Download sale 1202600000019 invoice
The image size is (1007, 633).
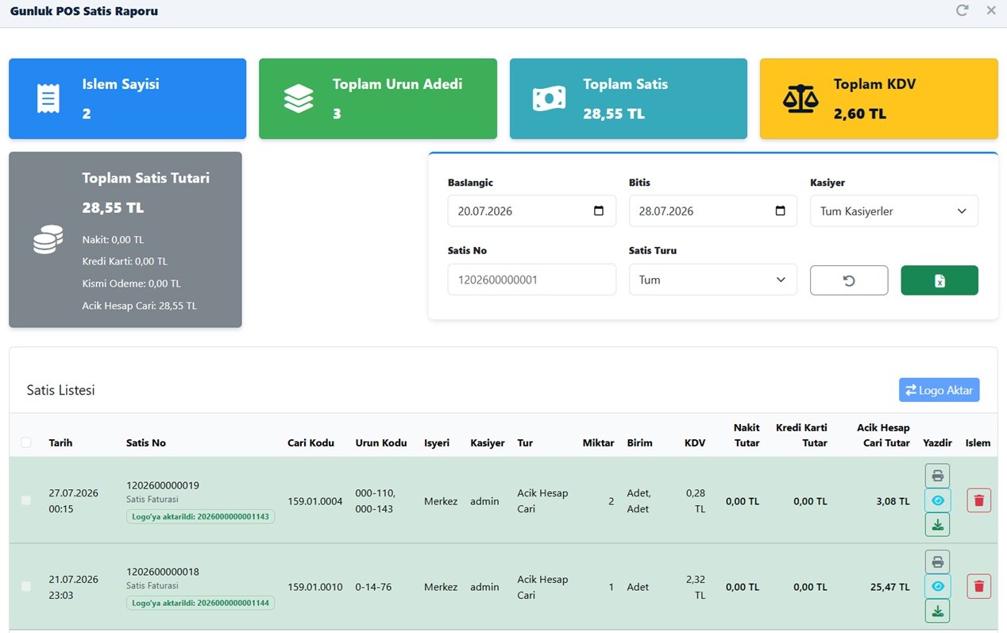pos(937,525)
